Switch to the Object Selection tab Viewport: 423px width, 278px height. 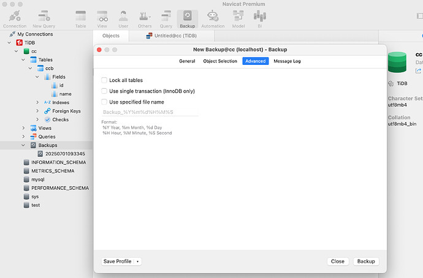pyautogui.click(x=220, y=61)
